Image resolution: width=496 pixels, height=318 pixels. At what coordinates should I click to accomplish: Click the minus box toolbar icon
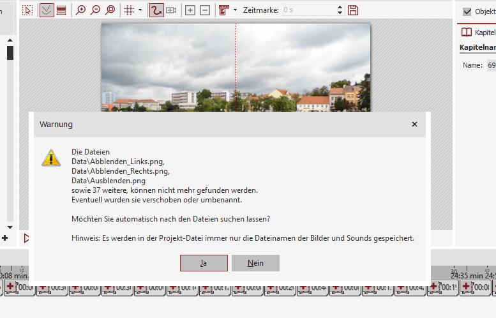pyautogui.click(x=205, y=10)
